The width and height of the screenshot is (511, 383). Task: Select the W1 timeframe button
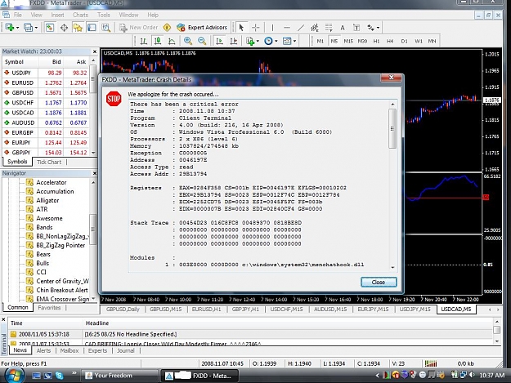click(x=419, y=41)
